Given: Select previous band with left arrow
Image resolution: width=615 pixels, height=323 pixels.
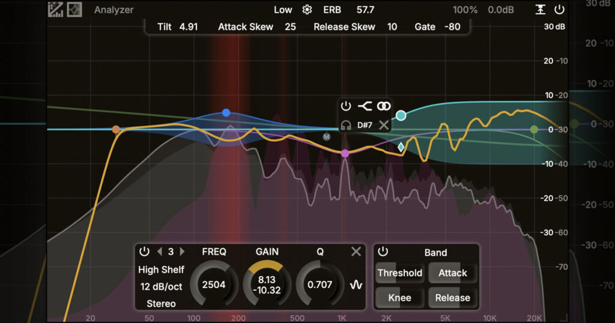Looking at the screenshot, I should [159, 252].
